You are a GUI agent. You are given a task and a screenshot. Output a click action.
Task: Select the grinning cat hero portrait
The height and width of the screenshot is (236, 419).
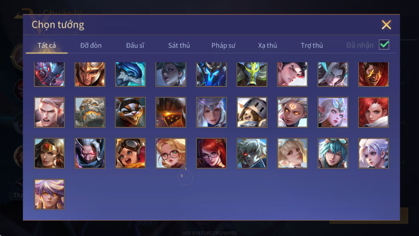click(x=130, y=112)
